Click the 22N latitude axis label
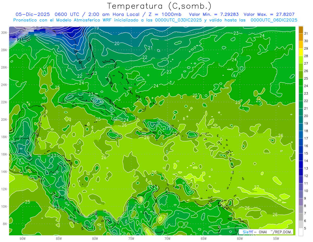The image size is (313, 242). pos(4,102)
